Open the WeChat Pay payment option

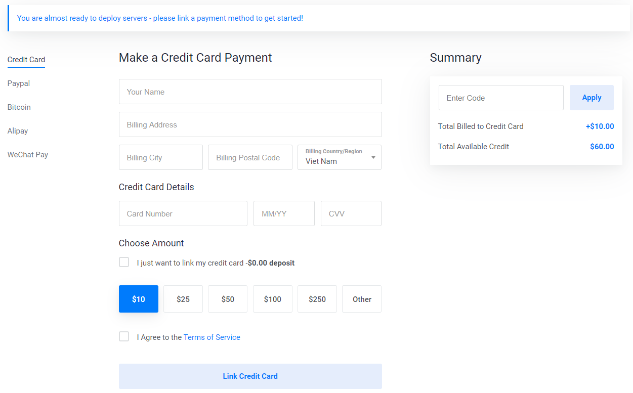(x=28, y=155)
